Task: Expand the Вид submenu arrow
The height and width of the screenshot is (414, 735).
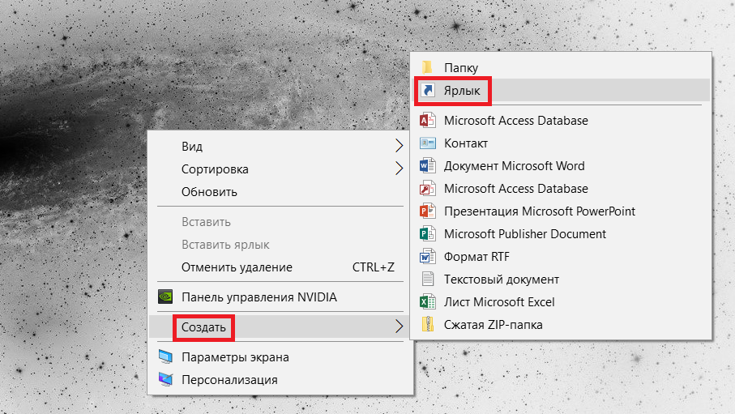Action: pyautogui.click(x=399, y=146)
